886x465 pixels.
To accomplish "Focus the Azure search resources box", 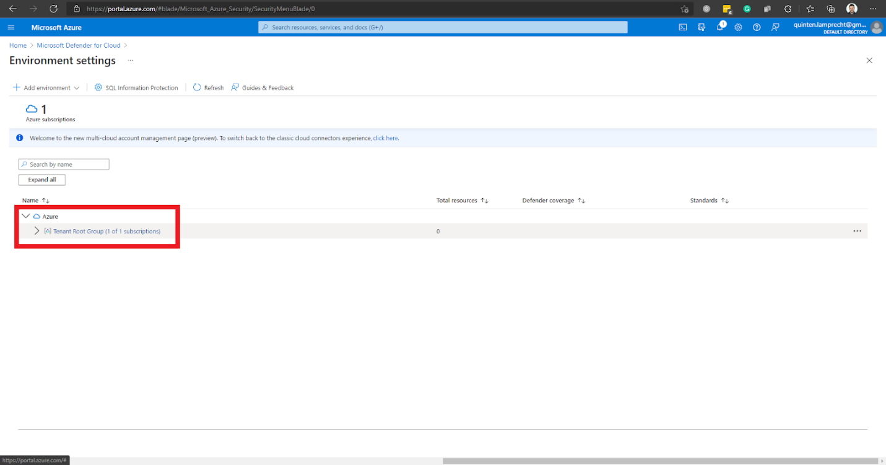I will [x=443, y=27].
